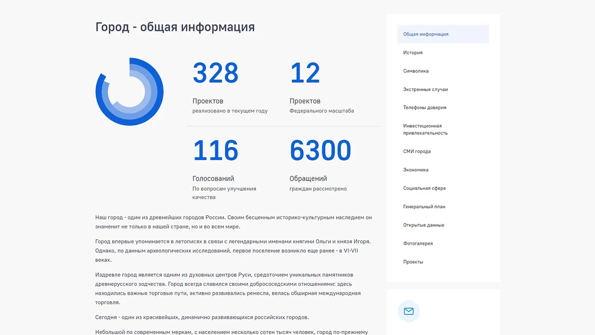The width and height of the screenshot is (595, 335).
Task: Open the Фотогалерея link
Action: coord(418,243)
